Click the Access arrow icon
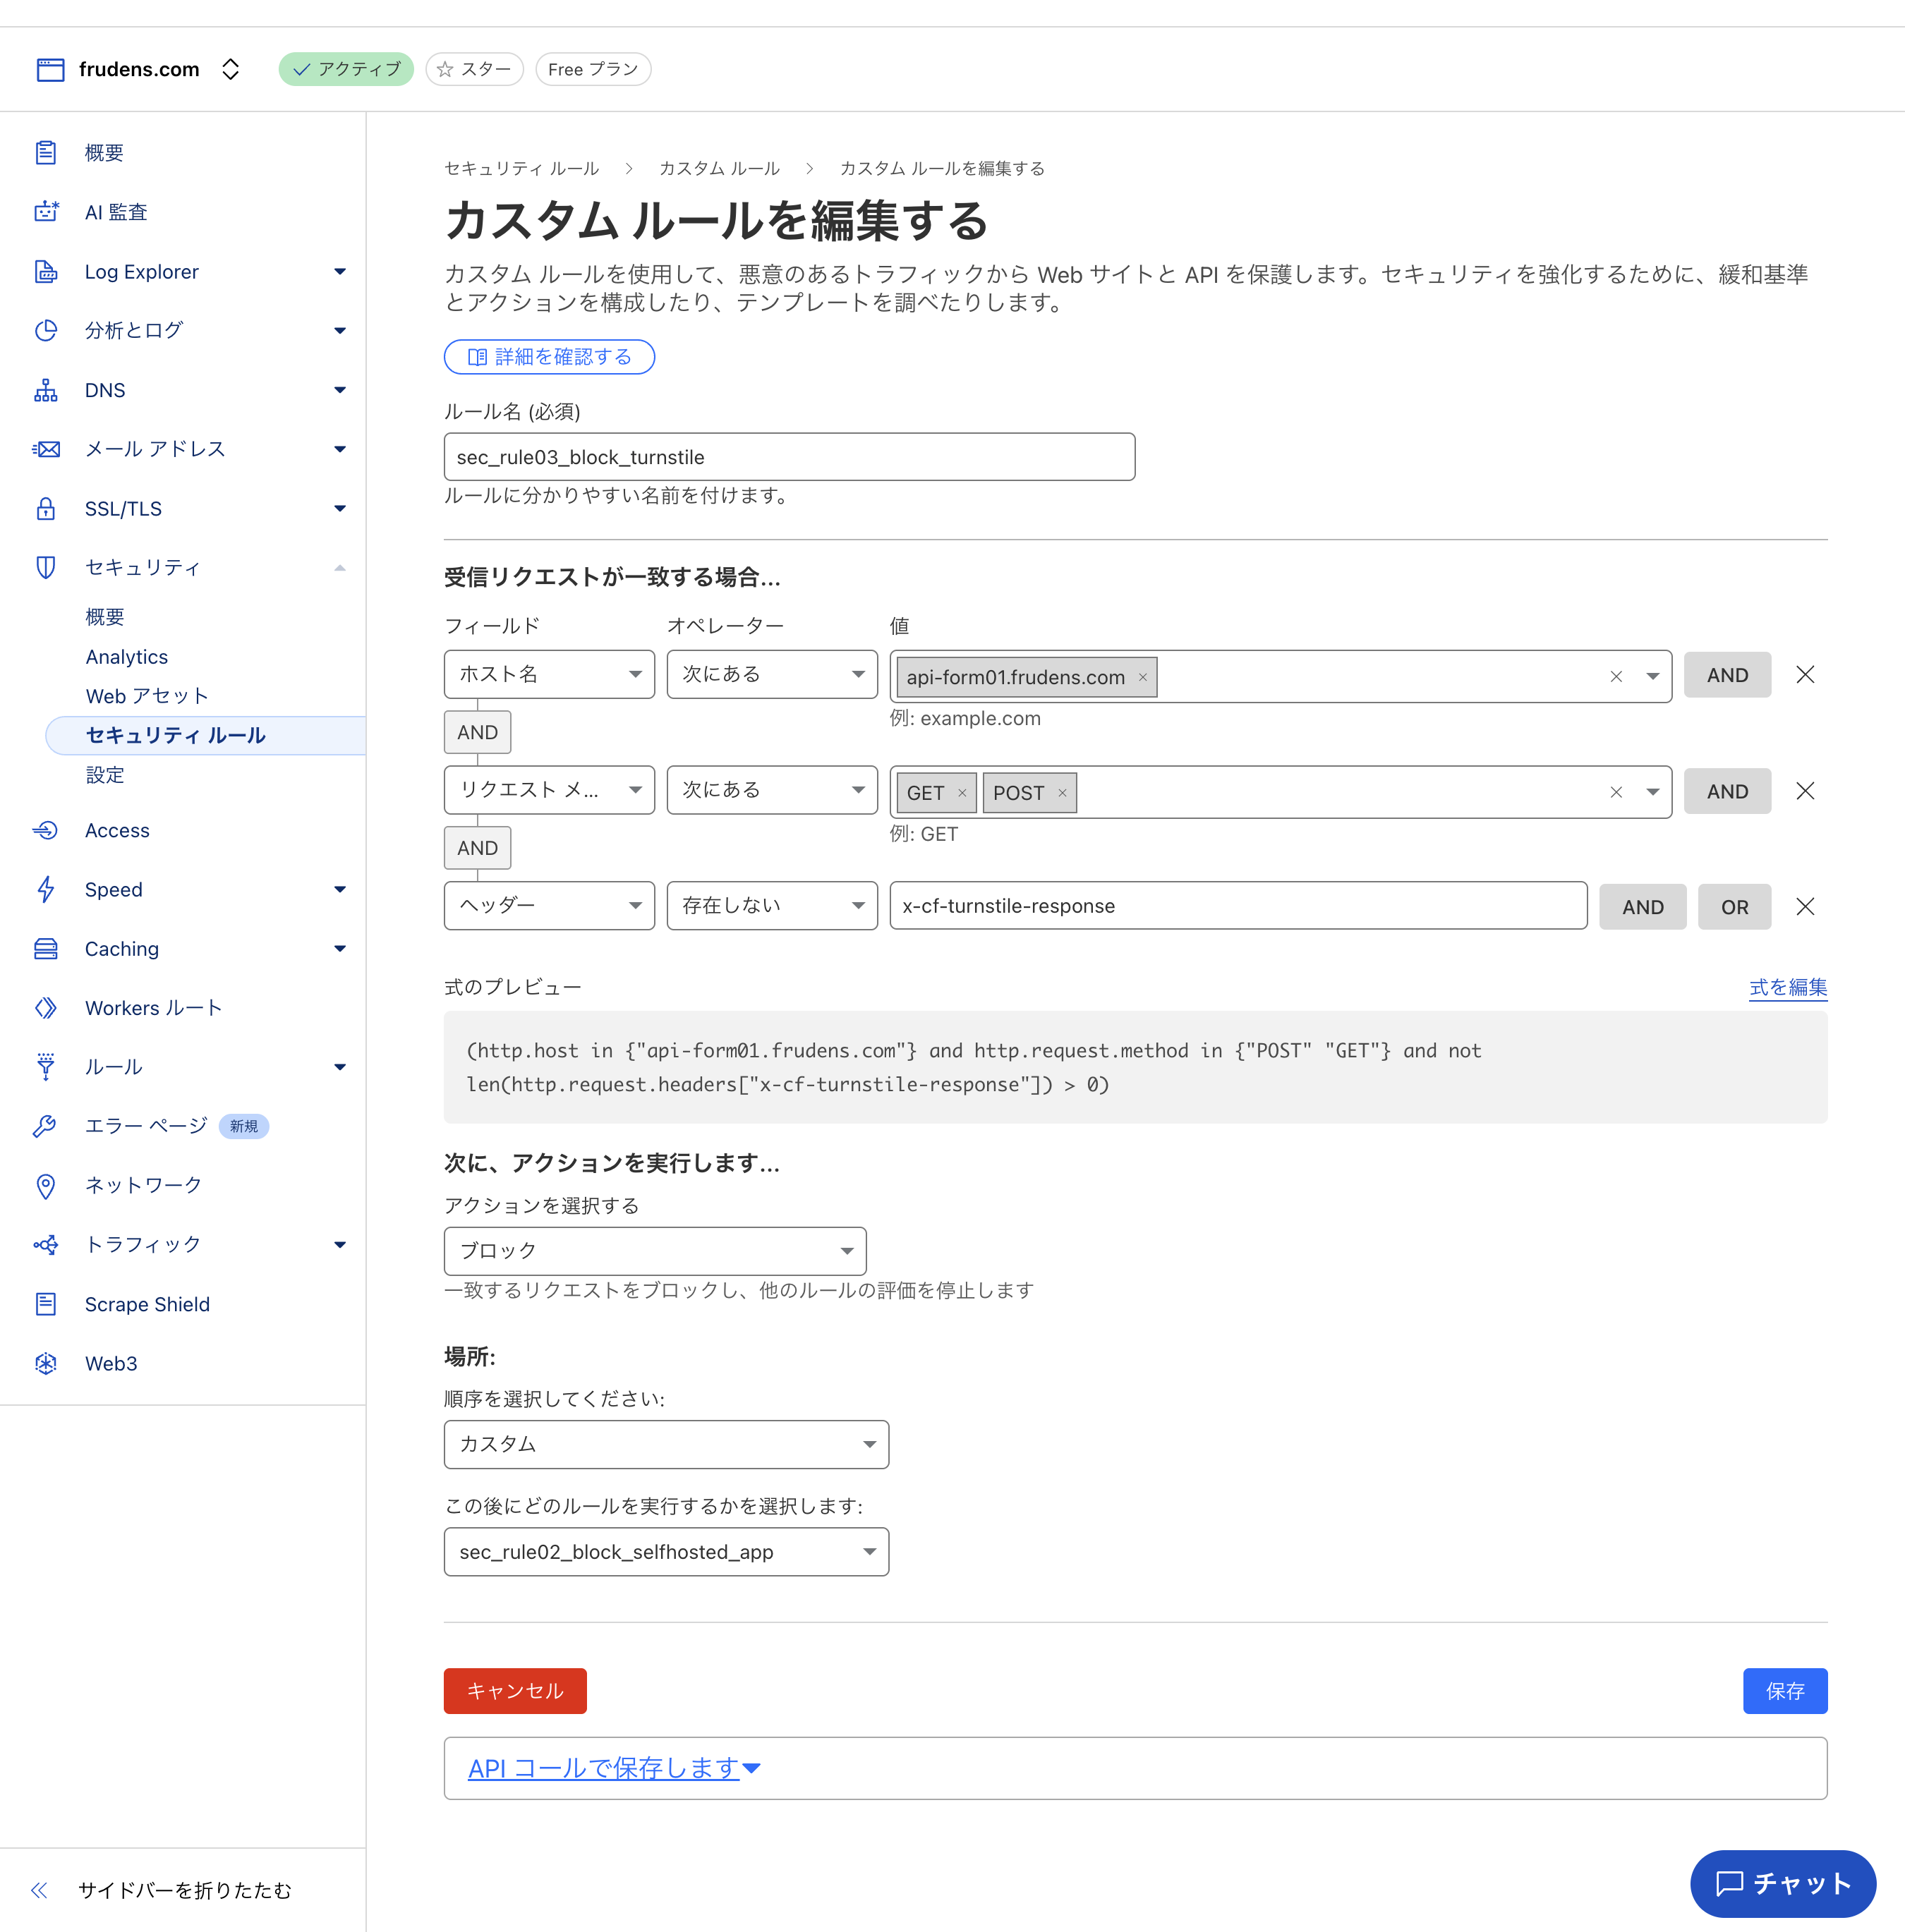Viewport: 1905px width, 1932px height. [x=46, y=830]
